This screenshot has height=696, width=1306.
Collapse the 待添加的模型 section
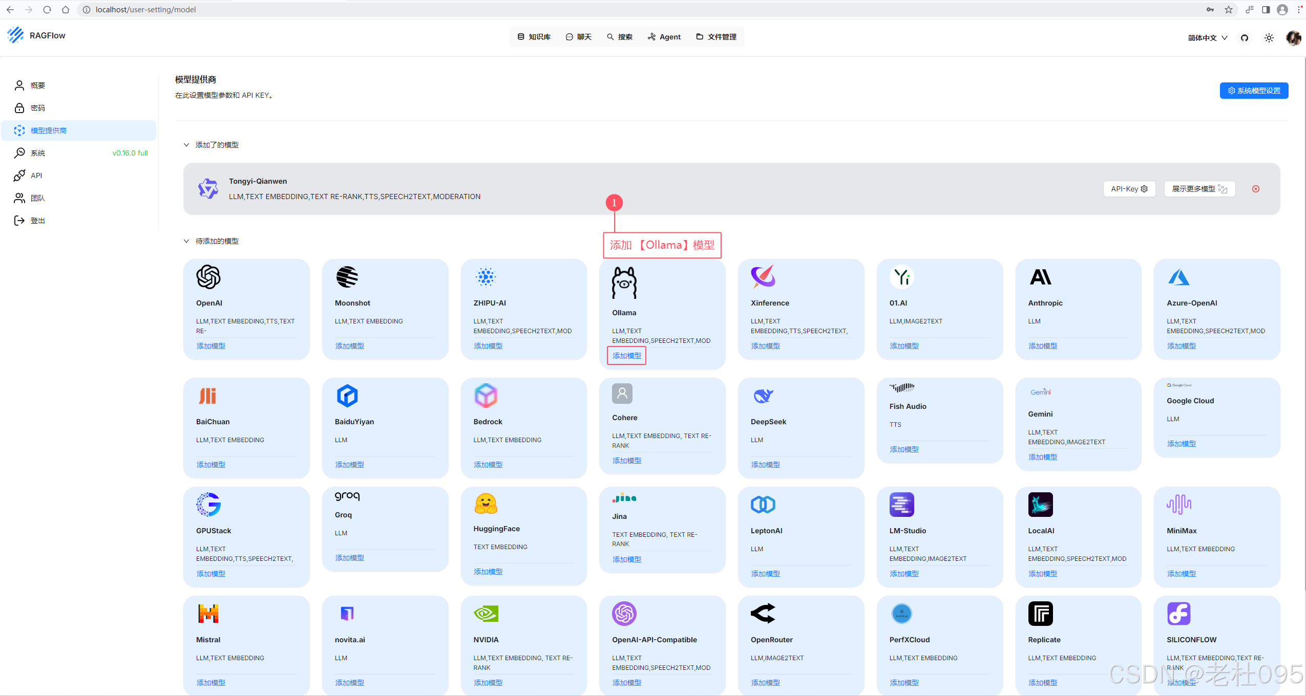click(186, 241)
